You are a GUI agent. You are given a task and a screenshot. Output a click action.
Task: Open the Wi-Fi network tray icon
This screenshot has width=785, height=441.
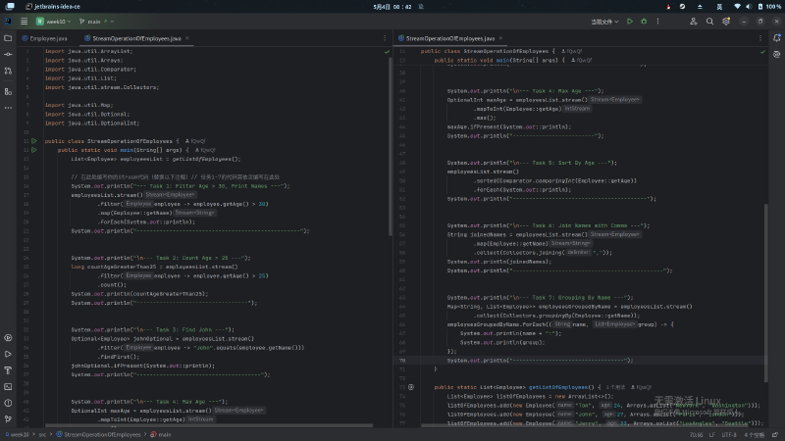coord(737,7)
